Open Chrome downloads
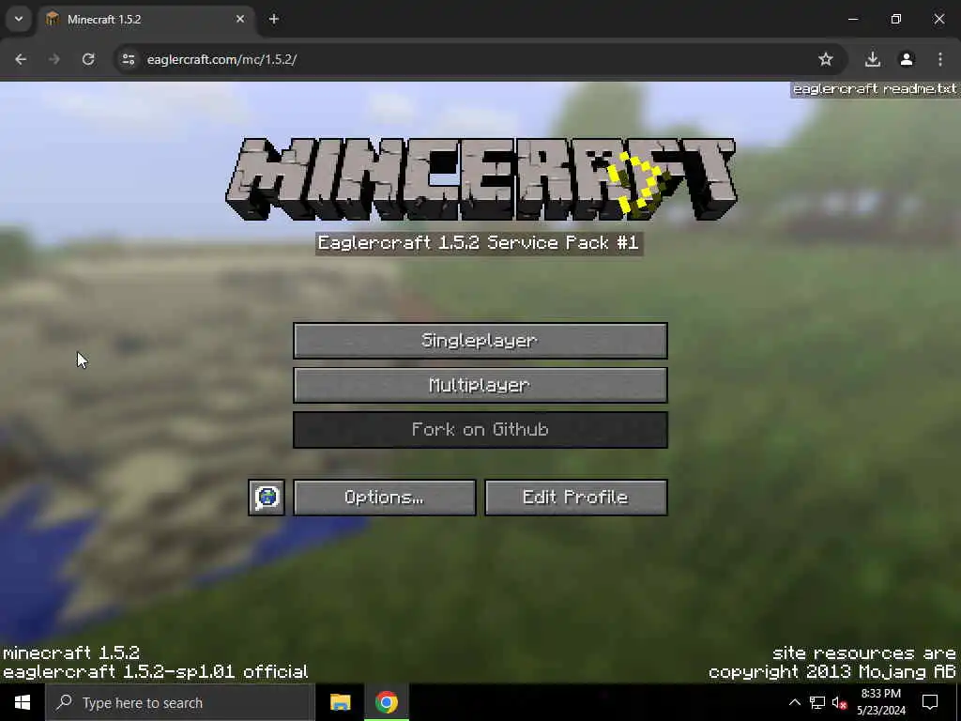The height and width of the screenshot is (721, 961). 873,59
